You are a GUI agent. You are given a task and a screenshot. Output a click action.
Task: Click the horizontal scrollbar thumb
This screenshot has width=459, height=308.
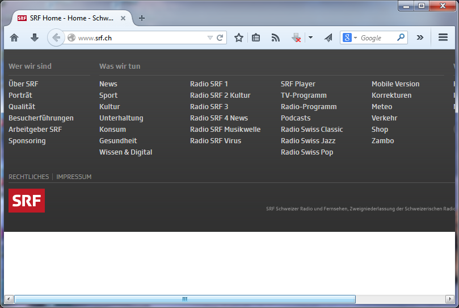point(185,299)
